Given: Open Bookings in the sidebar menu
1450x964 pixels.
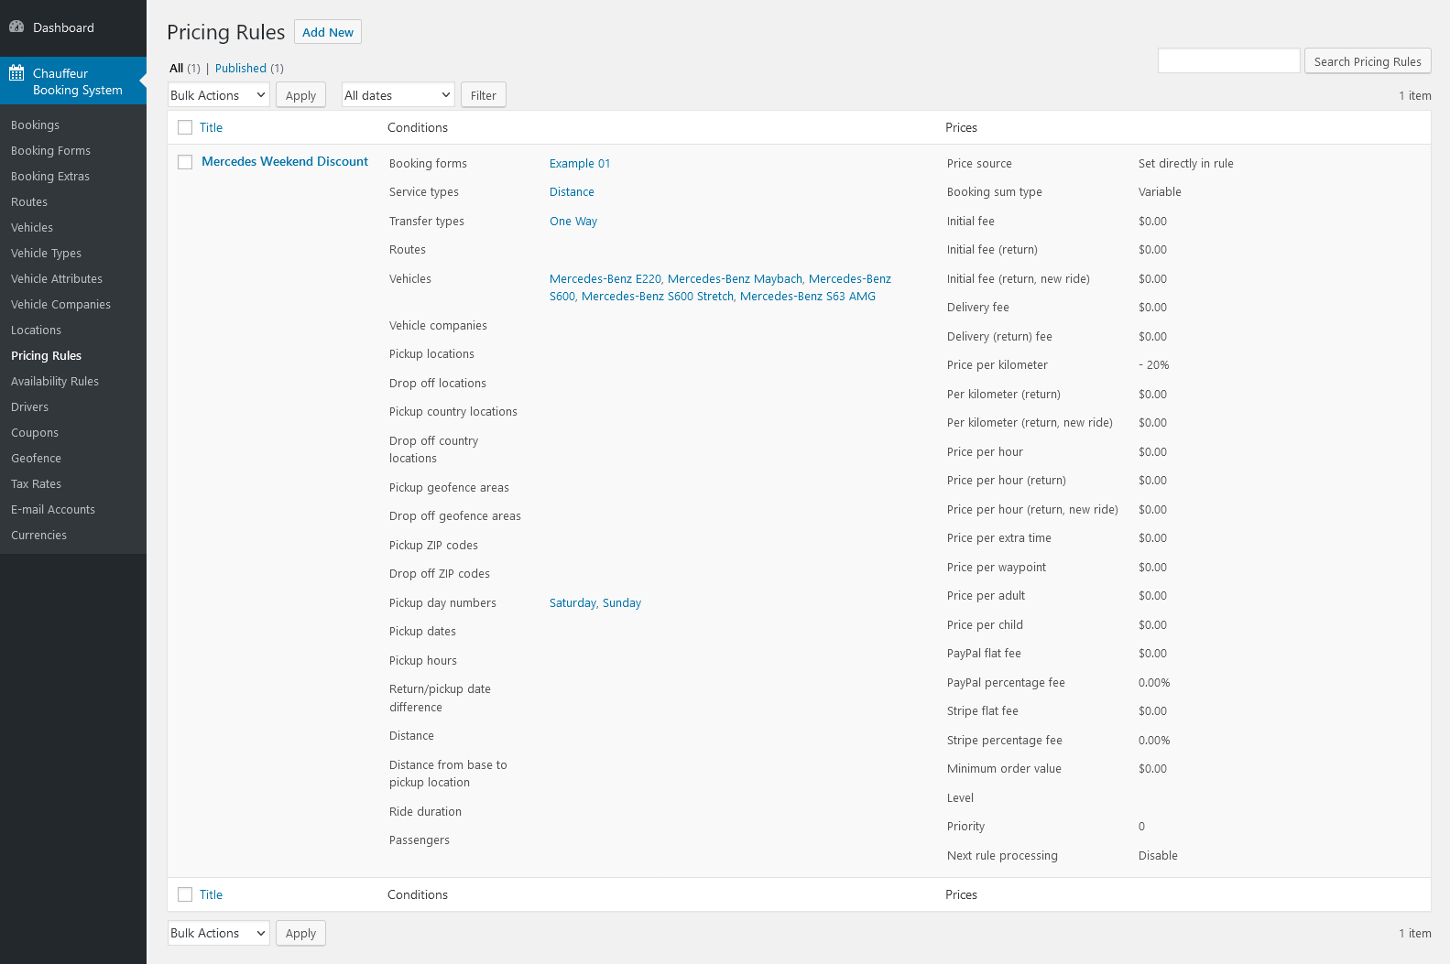Looking at the screenshot, I should click(35, 125).
